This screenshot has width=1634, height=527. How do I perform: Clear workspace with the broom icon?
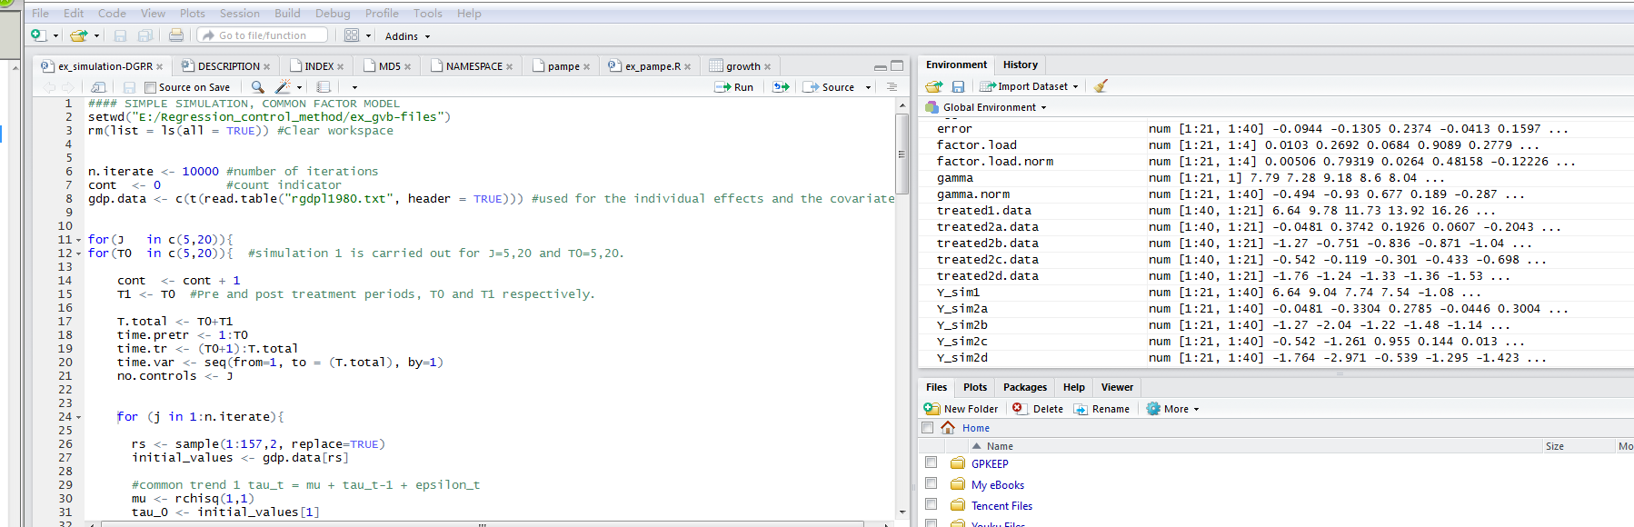pyautogui.click(x=1101, y=86)
